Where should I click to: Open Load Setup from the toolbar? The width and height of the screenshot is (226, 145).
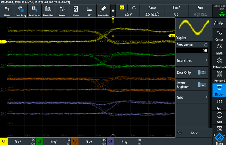(x=34, y=11)
